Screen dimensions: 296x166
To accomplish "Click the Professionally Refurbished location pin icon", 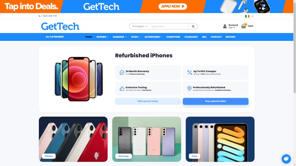I will pyautogui.click(x=189, y=89).
